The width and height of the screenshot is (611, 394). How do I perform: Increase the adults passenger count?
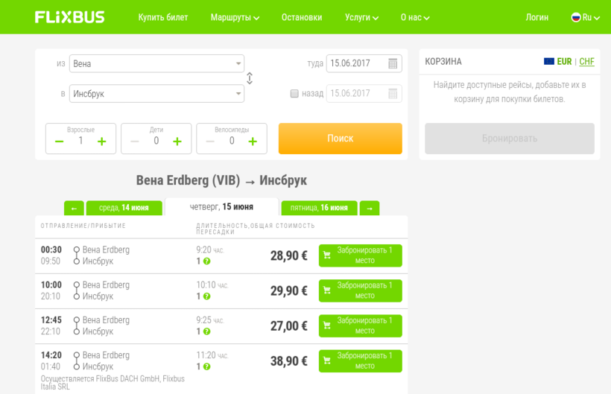[102, 142]
